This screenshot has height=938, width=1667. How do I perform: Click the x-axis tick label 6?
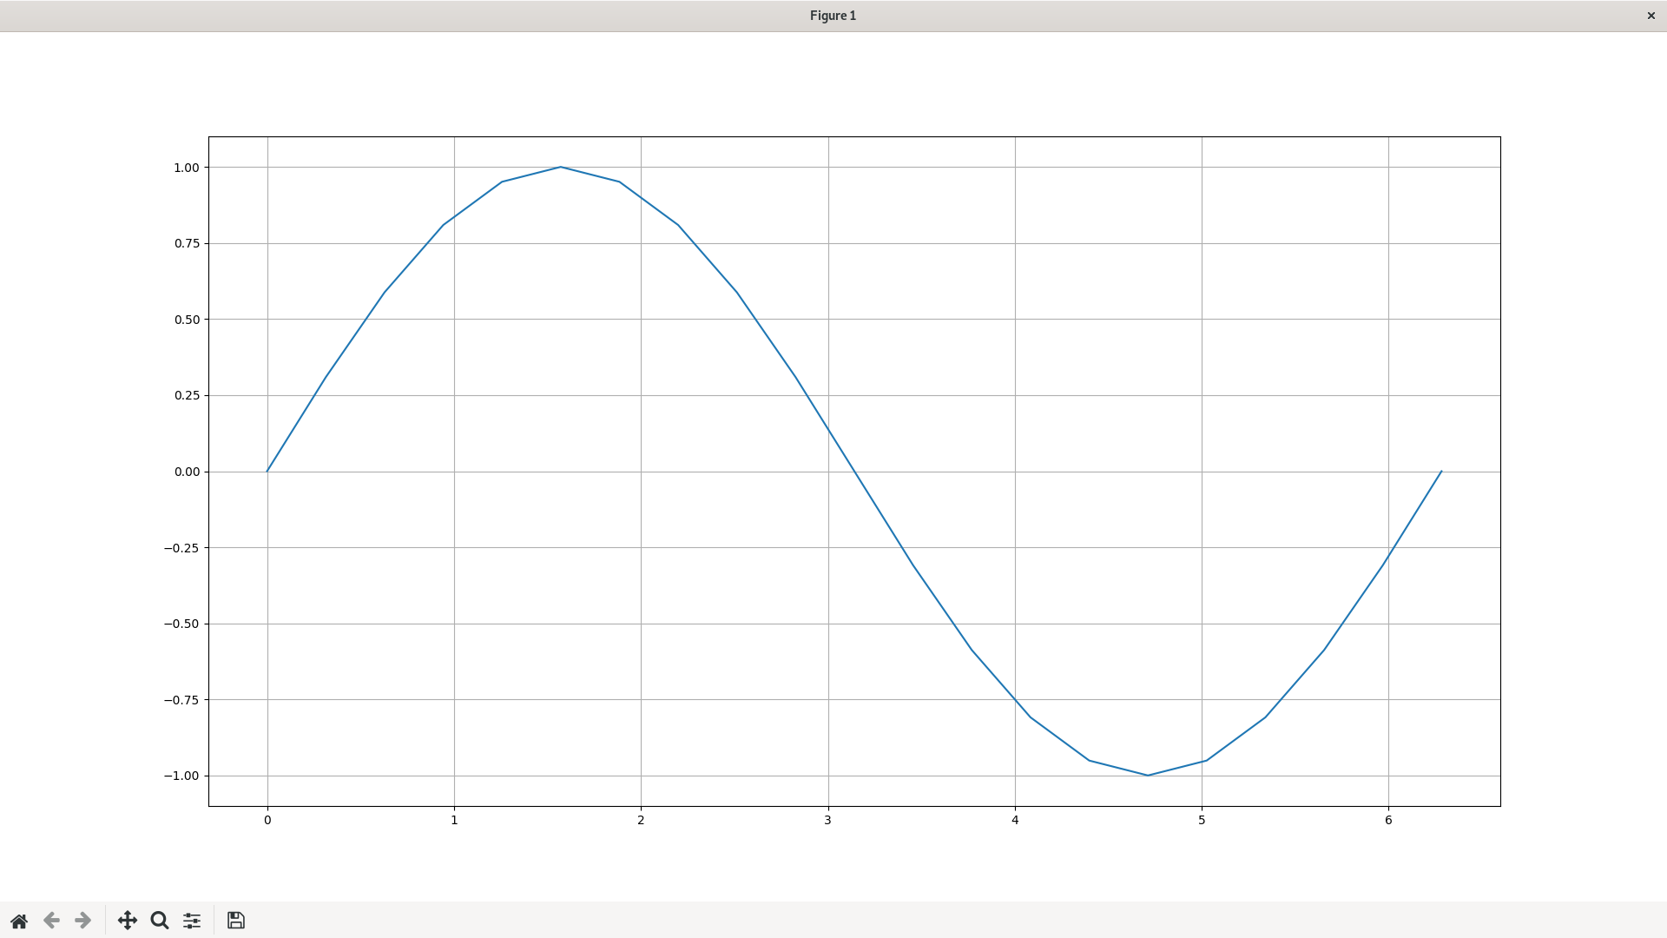pos(1388,820)
